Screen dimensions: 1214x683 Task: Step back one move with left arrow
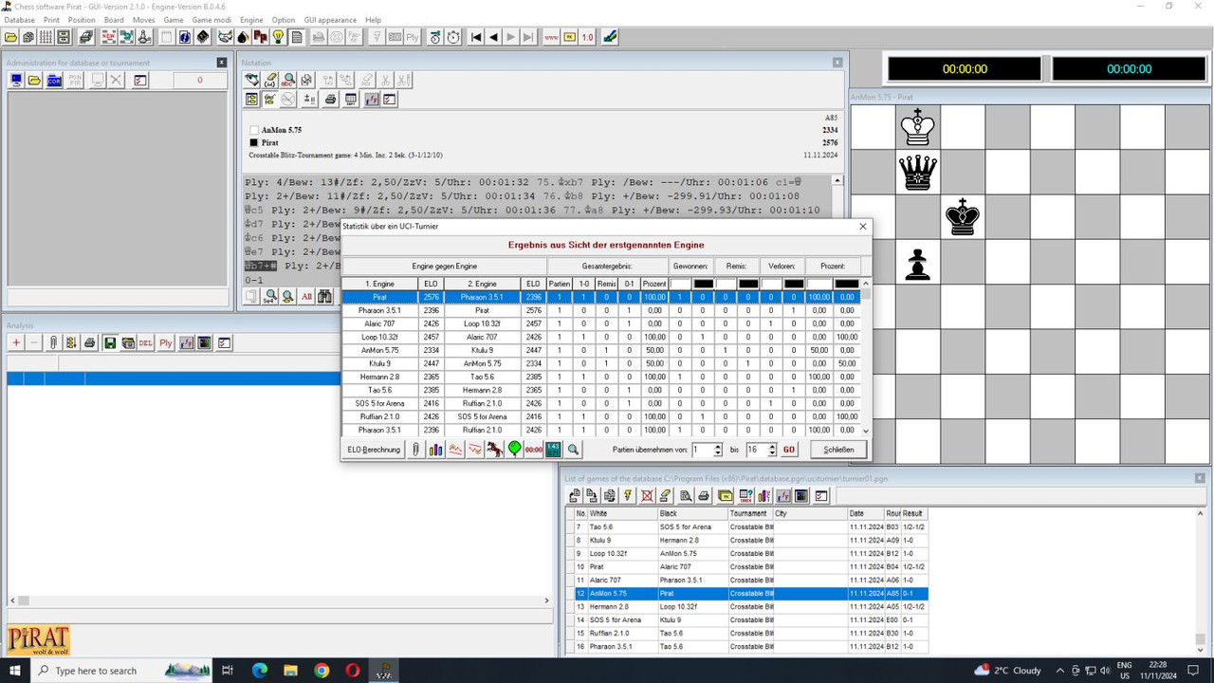(x=493, y=37)
